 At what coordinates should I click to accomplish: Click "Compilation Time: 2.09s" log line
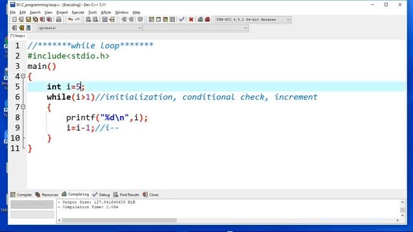click(x=88, y=207)
